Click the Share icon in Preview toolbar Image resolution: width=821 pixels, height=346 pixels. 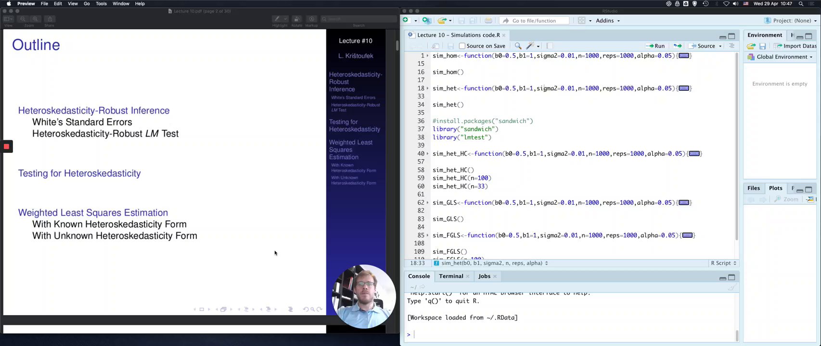coord(49,19)
